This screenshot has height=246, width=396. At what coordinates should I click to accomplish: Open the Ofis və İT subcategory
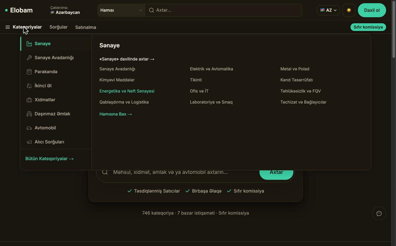click(199, 91)
